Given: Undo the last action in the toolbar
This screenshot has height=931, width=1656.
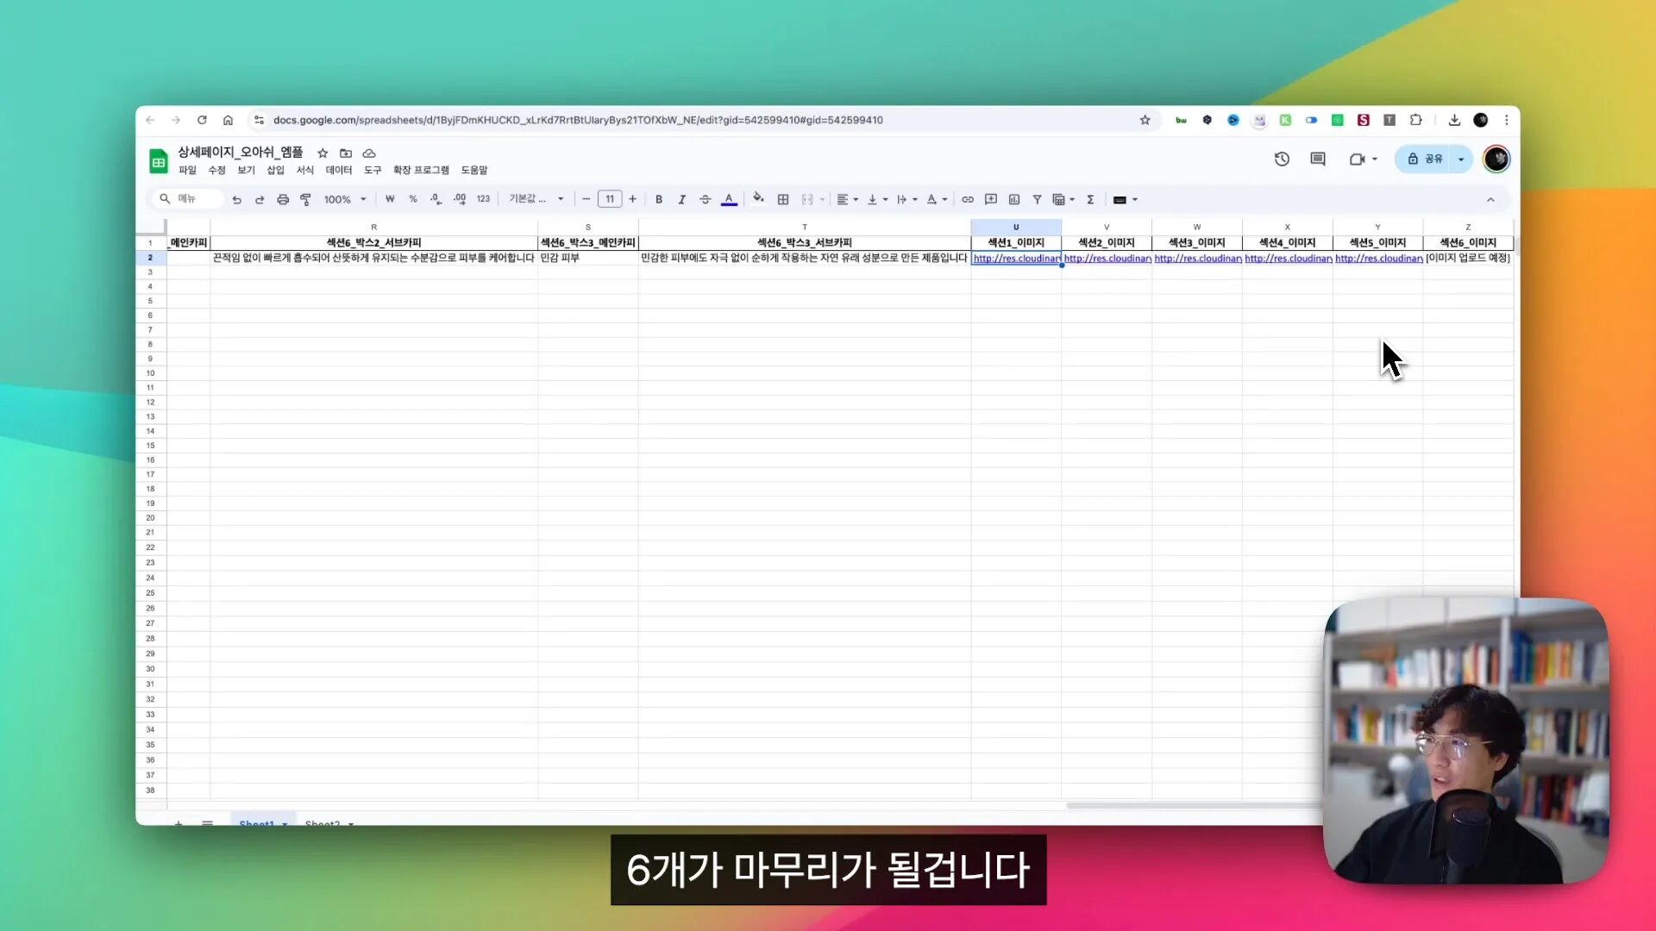Looking at the screenshot, I should [x=236, y=199].
